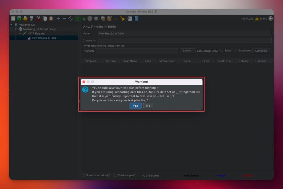Click the Save test plan icon
Viewport: 283px width, 189px height.
click(x=32, y=19)
